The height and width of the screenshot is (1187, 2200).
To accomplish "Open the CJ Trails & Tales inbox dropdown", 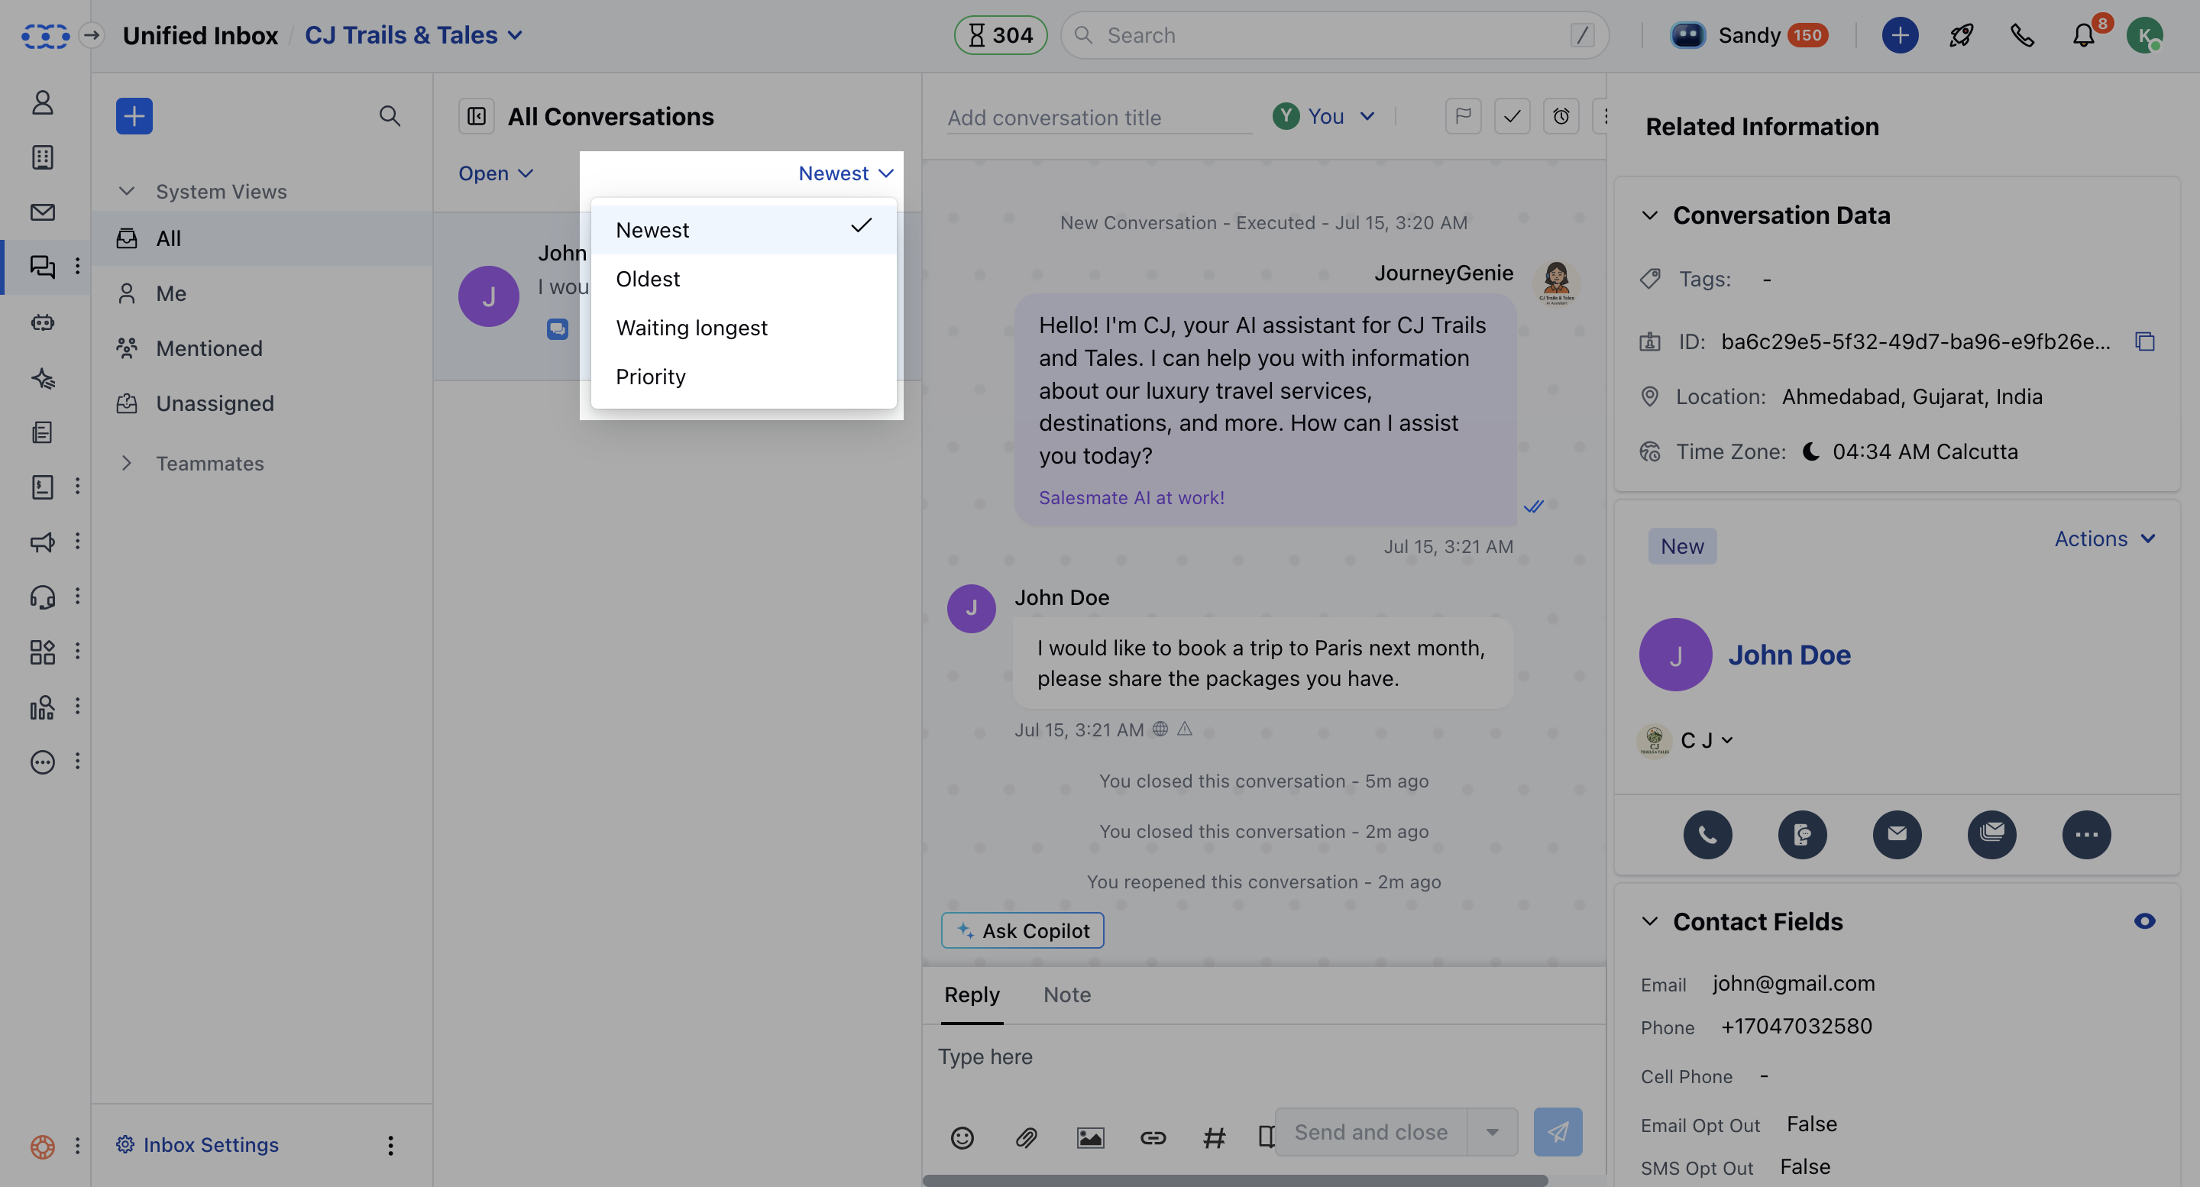I will coord(413,35).
